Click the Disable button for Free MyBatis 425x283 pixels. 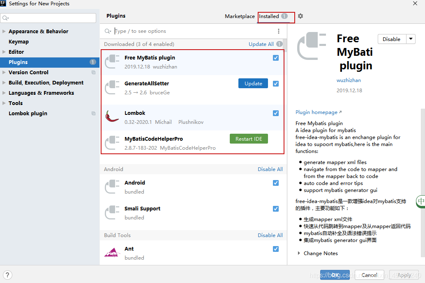392,39
